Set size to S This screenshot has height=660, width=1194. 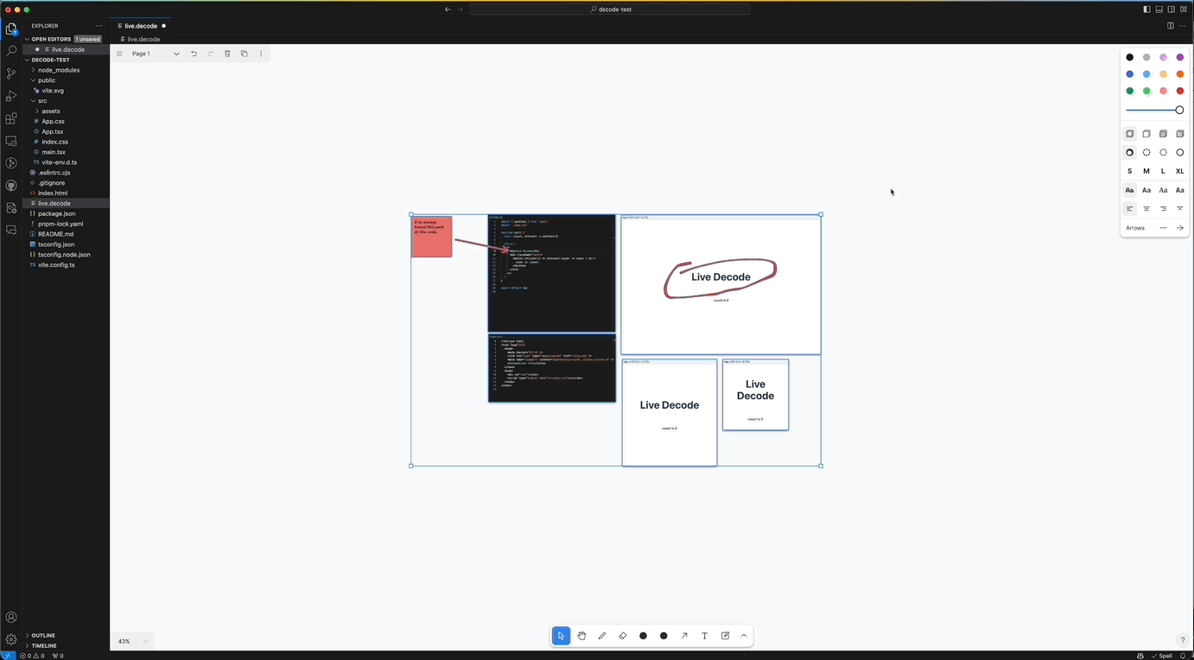tap(1129, 171)
